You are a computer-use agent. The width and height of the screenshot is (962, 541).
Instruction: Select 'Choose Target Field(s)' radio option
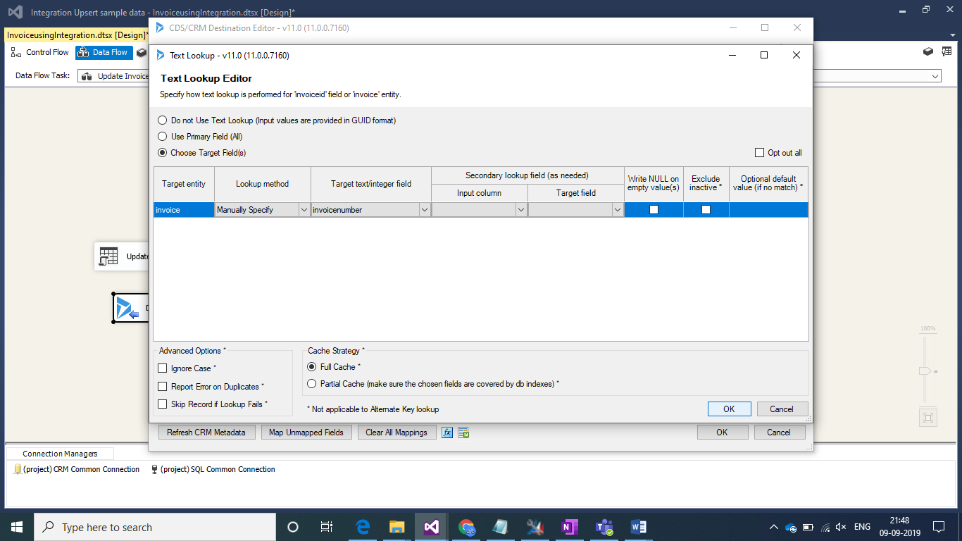tap(163, 153)
